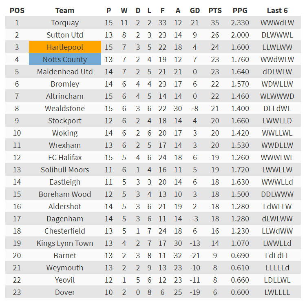Screen dimensions: 305x301
Task: Click the orange Hartlepool highlighted cell
Action: [65, 47]
